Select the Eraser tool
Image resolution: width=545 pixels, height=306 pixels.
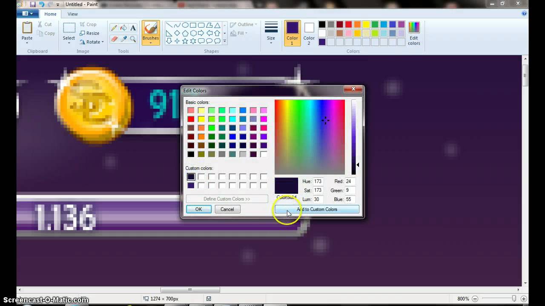click(114, 39)
